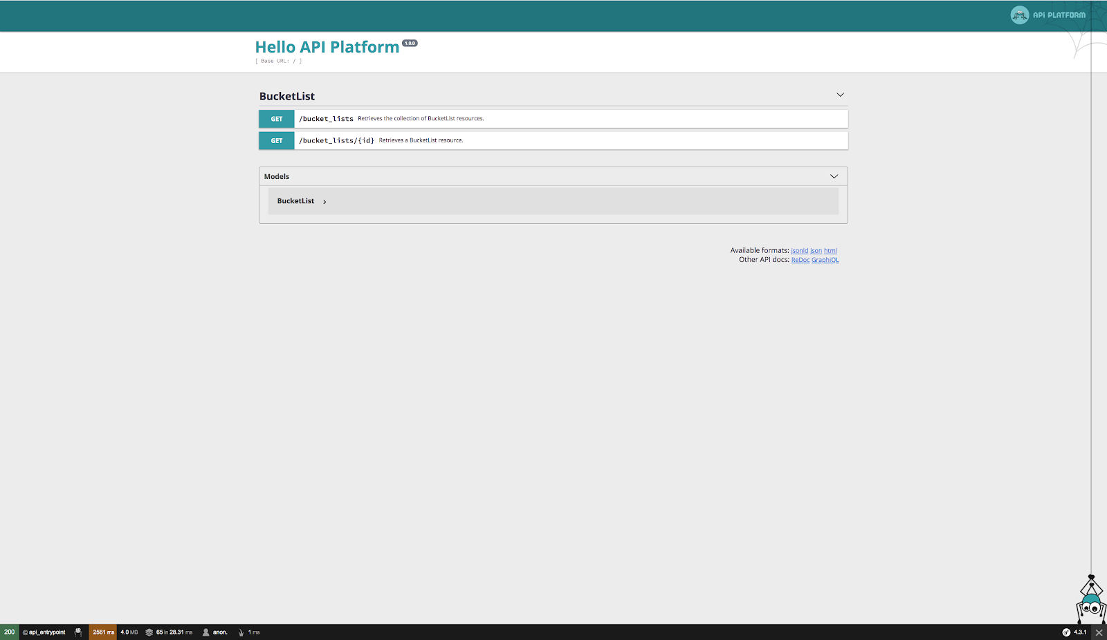The height and width of the screenshot is (640, 1107).
Task: Click the 1.0.0 version badge
Action: coord(410,43)
